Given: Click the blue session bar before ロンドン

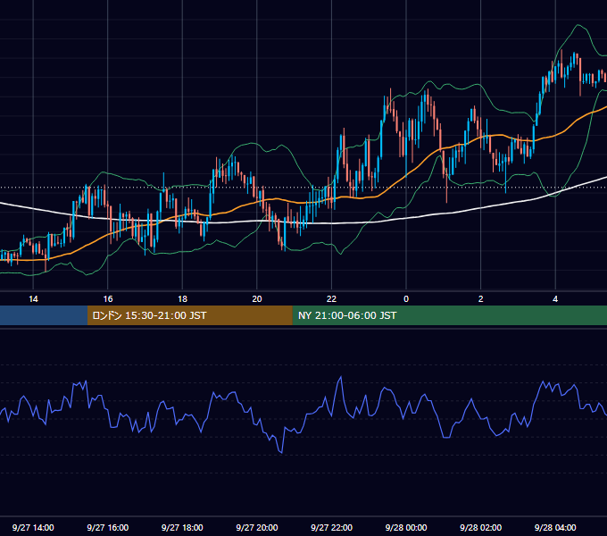Looking at the screenshot, I should pyautogui.click(x=44, y=315).
